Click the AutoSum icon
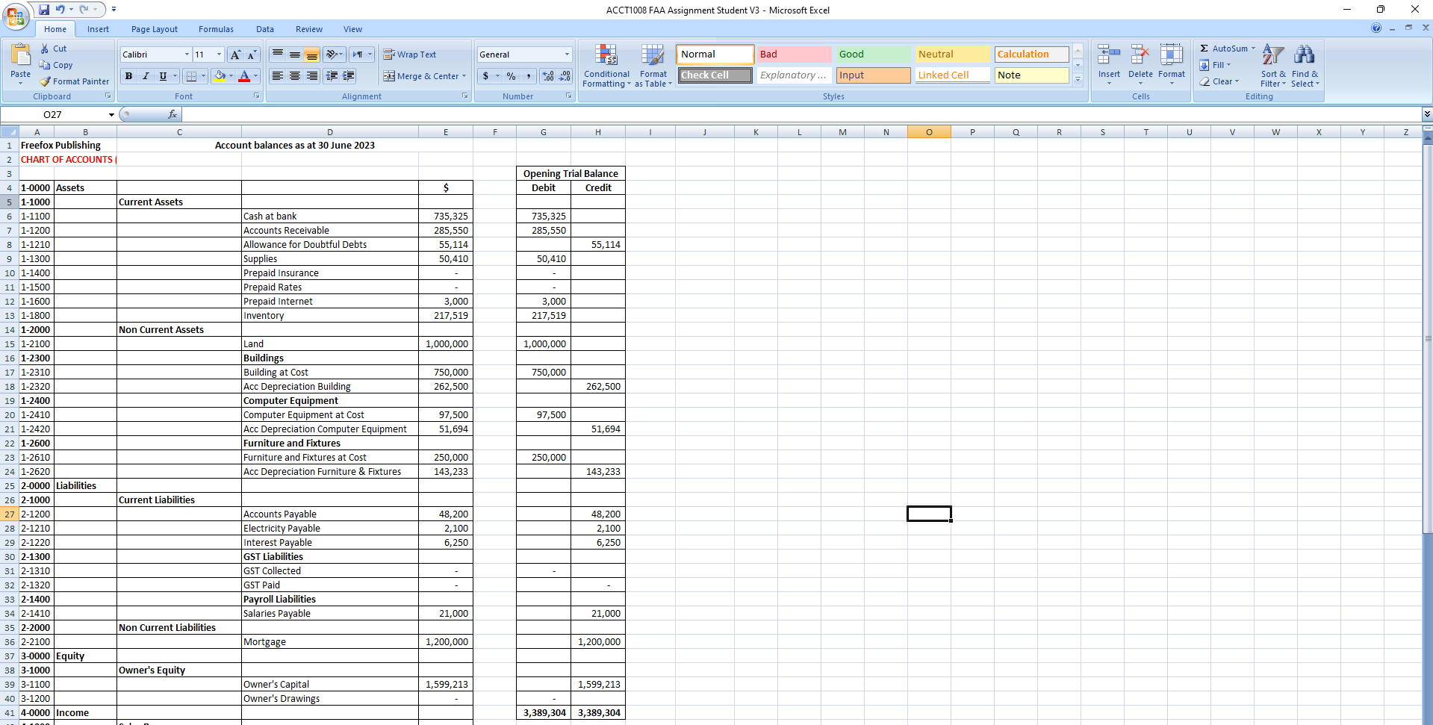 pos(1205,48)
